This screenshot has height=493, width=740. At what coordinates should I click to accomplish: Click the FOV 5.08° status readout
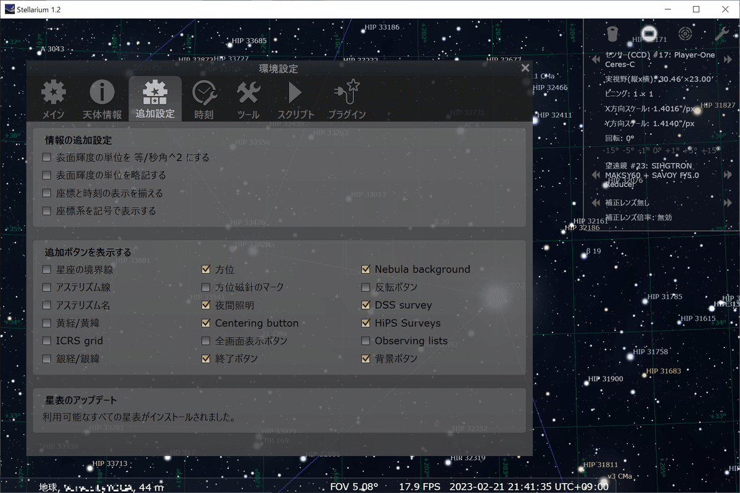tap(354, 487)
